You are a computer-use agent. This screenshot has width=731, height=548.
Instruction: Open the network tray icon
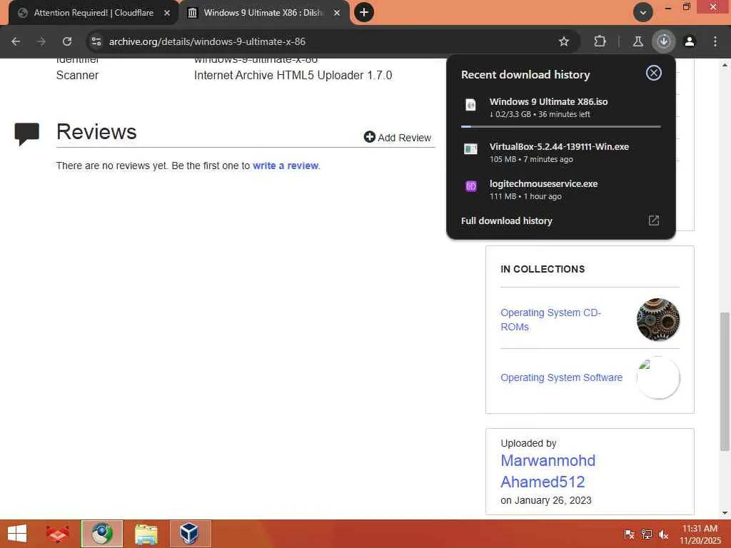click(646, 534)
